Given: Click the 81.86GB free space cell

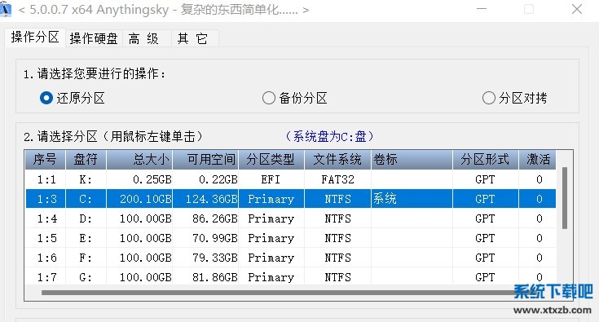Looking at the screenshot, I should pos(205,276).
